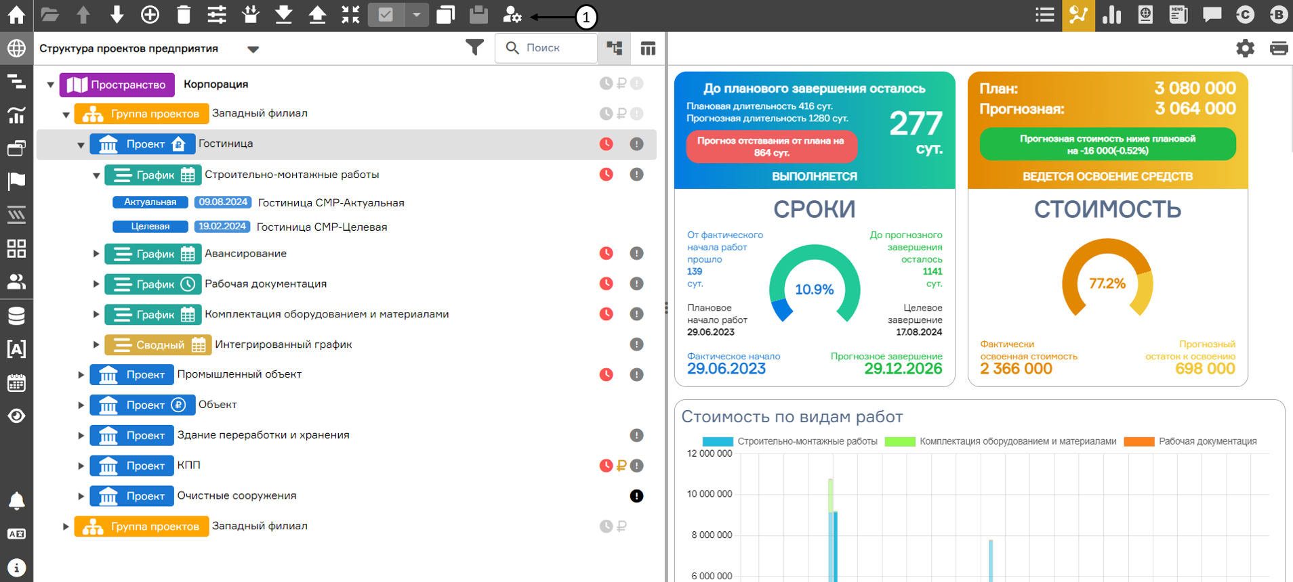Image resolution: width=1293 pixels, height=582 pixels.
Task: Open calendar icon in left sidebar
Action: pyautogui.click(x=16, y=383)
